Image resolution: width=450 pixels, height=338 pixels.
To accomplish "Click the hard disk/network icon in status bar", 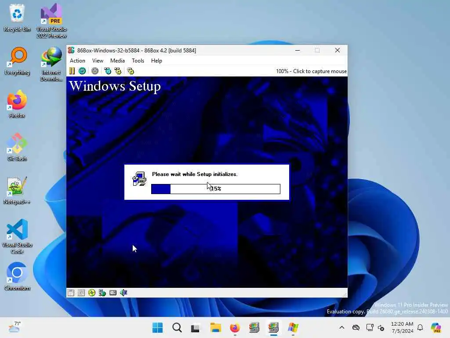I will coord(102,293).
